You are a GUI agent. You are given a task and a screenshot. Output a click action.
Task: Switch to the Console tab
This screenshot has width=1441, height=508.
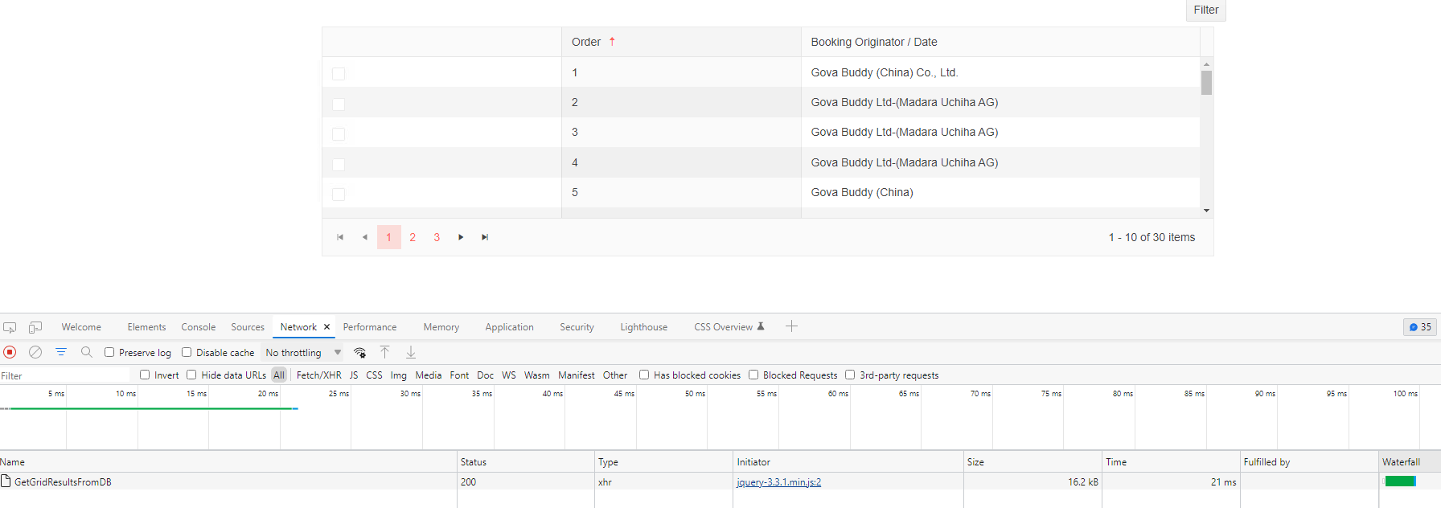tap(198, 327)
